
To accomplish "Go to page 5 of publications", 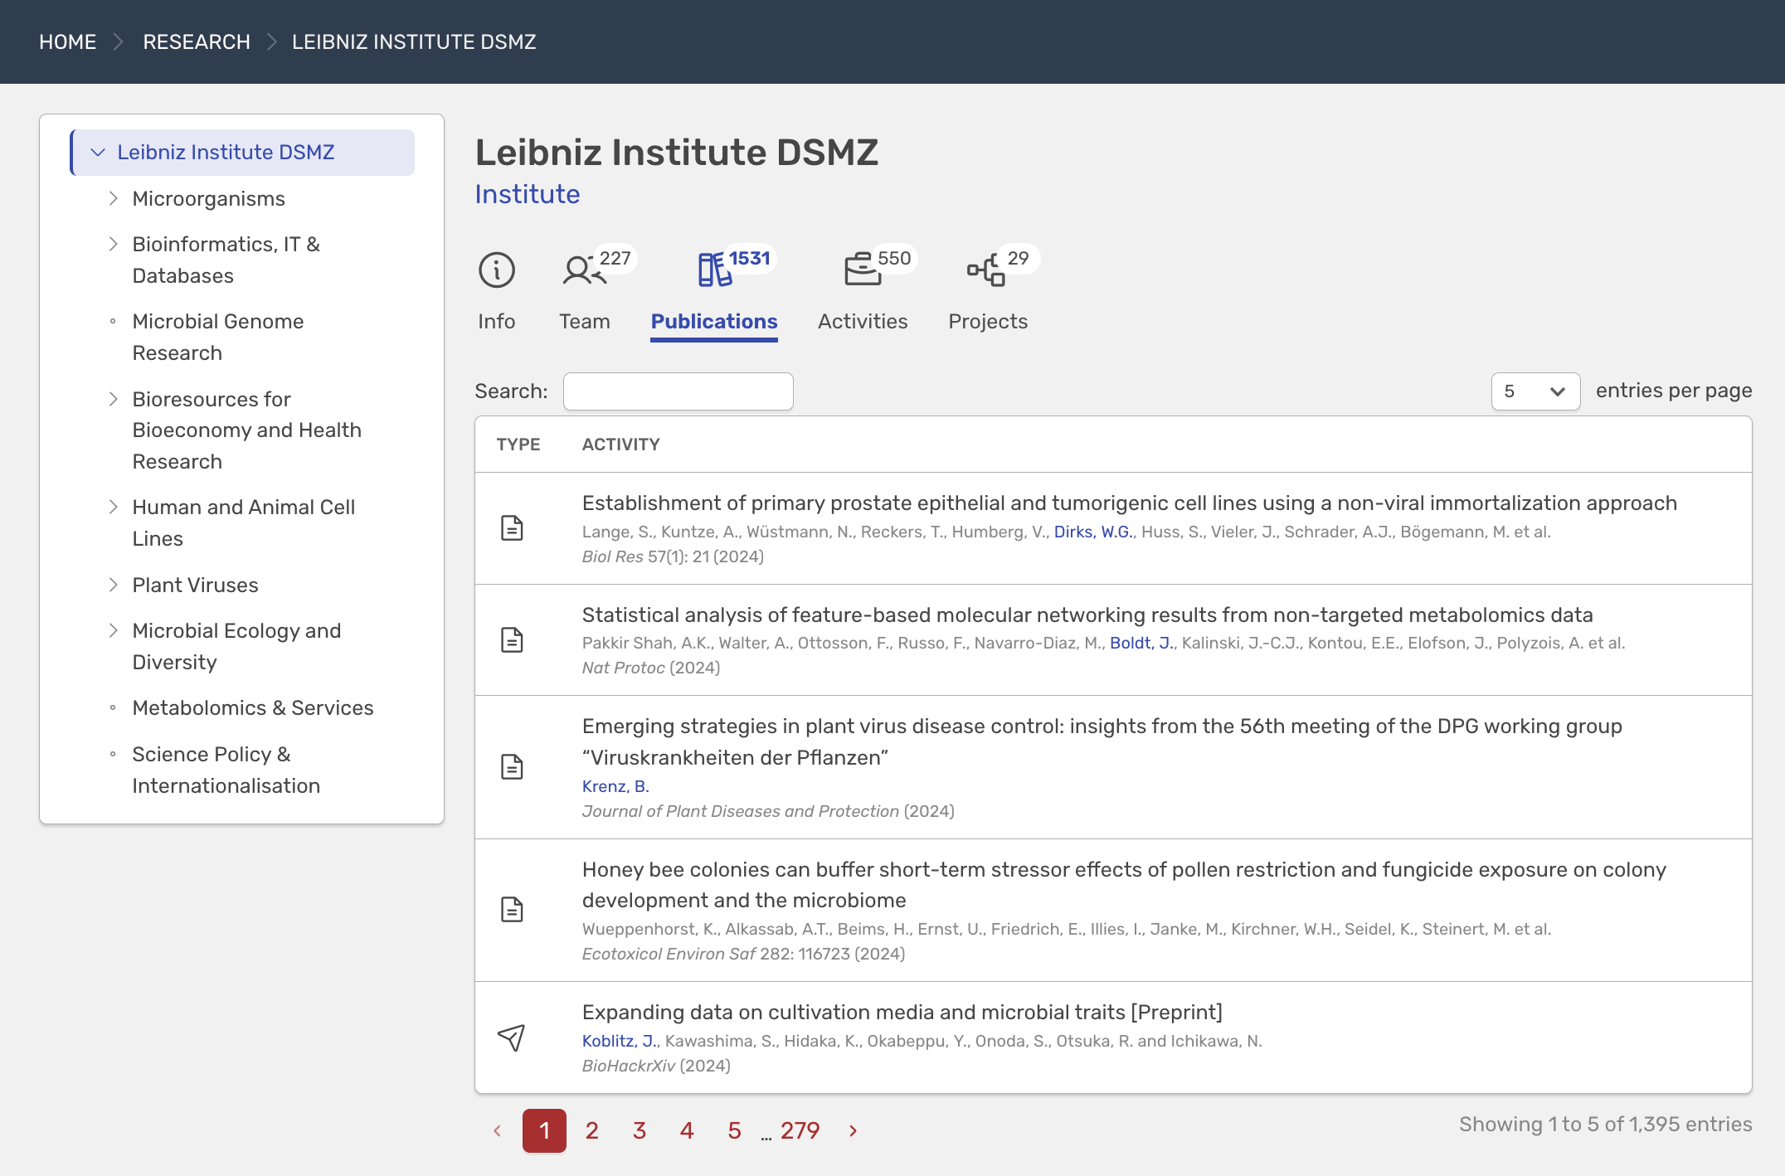I will tap(734, 1130).
